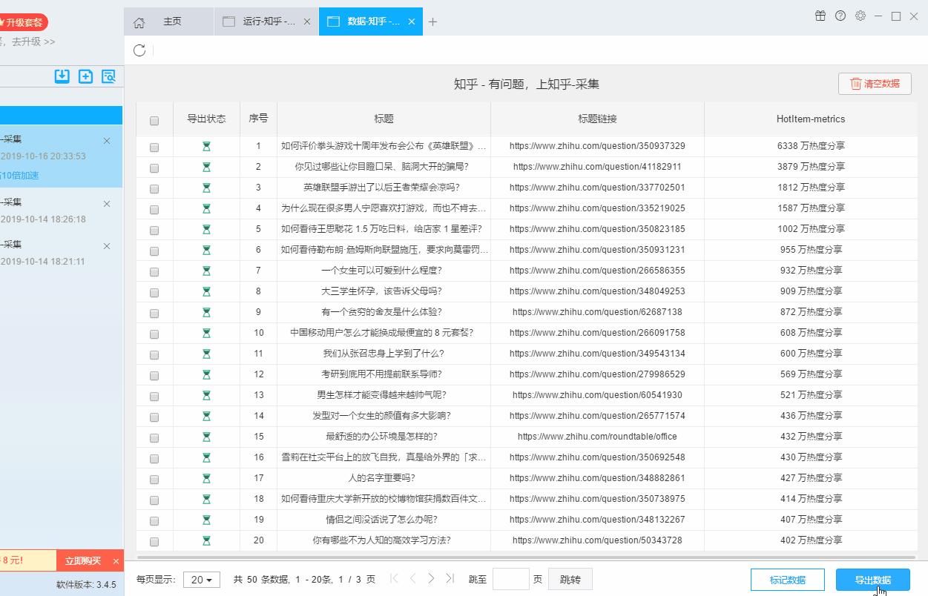Go to the previous page arrow

point(412,579)
